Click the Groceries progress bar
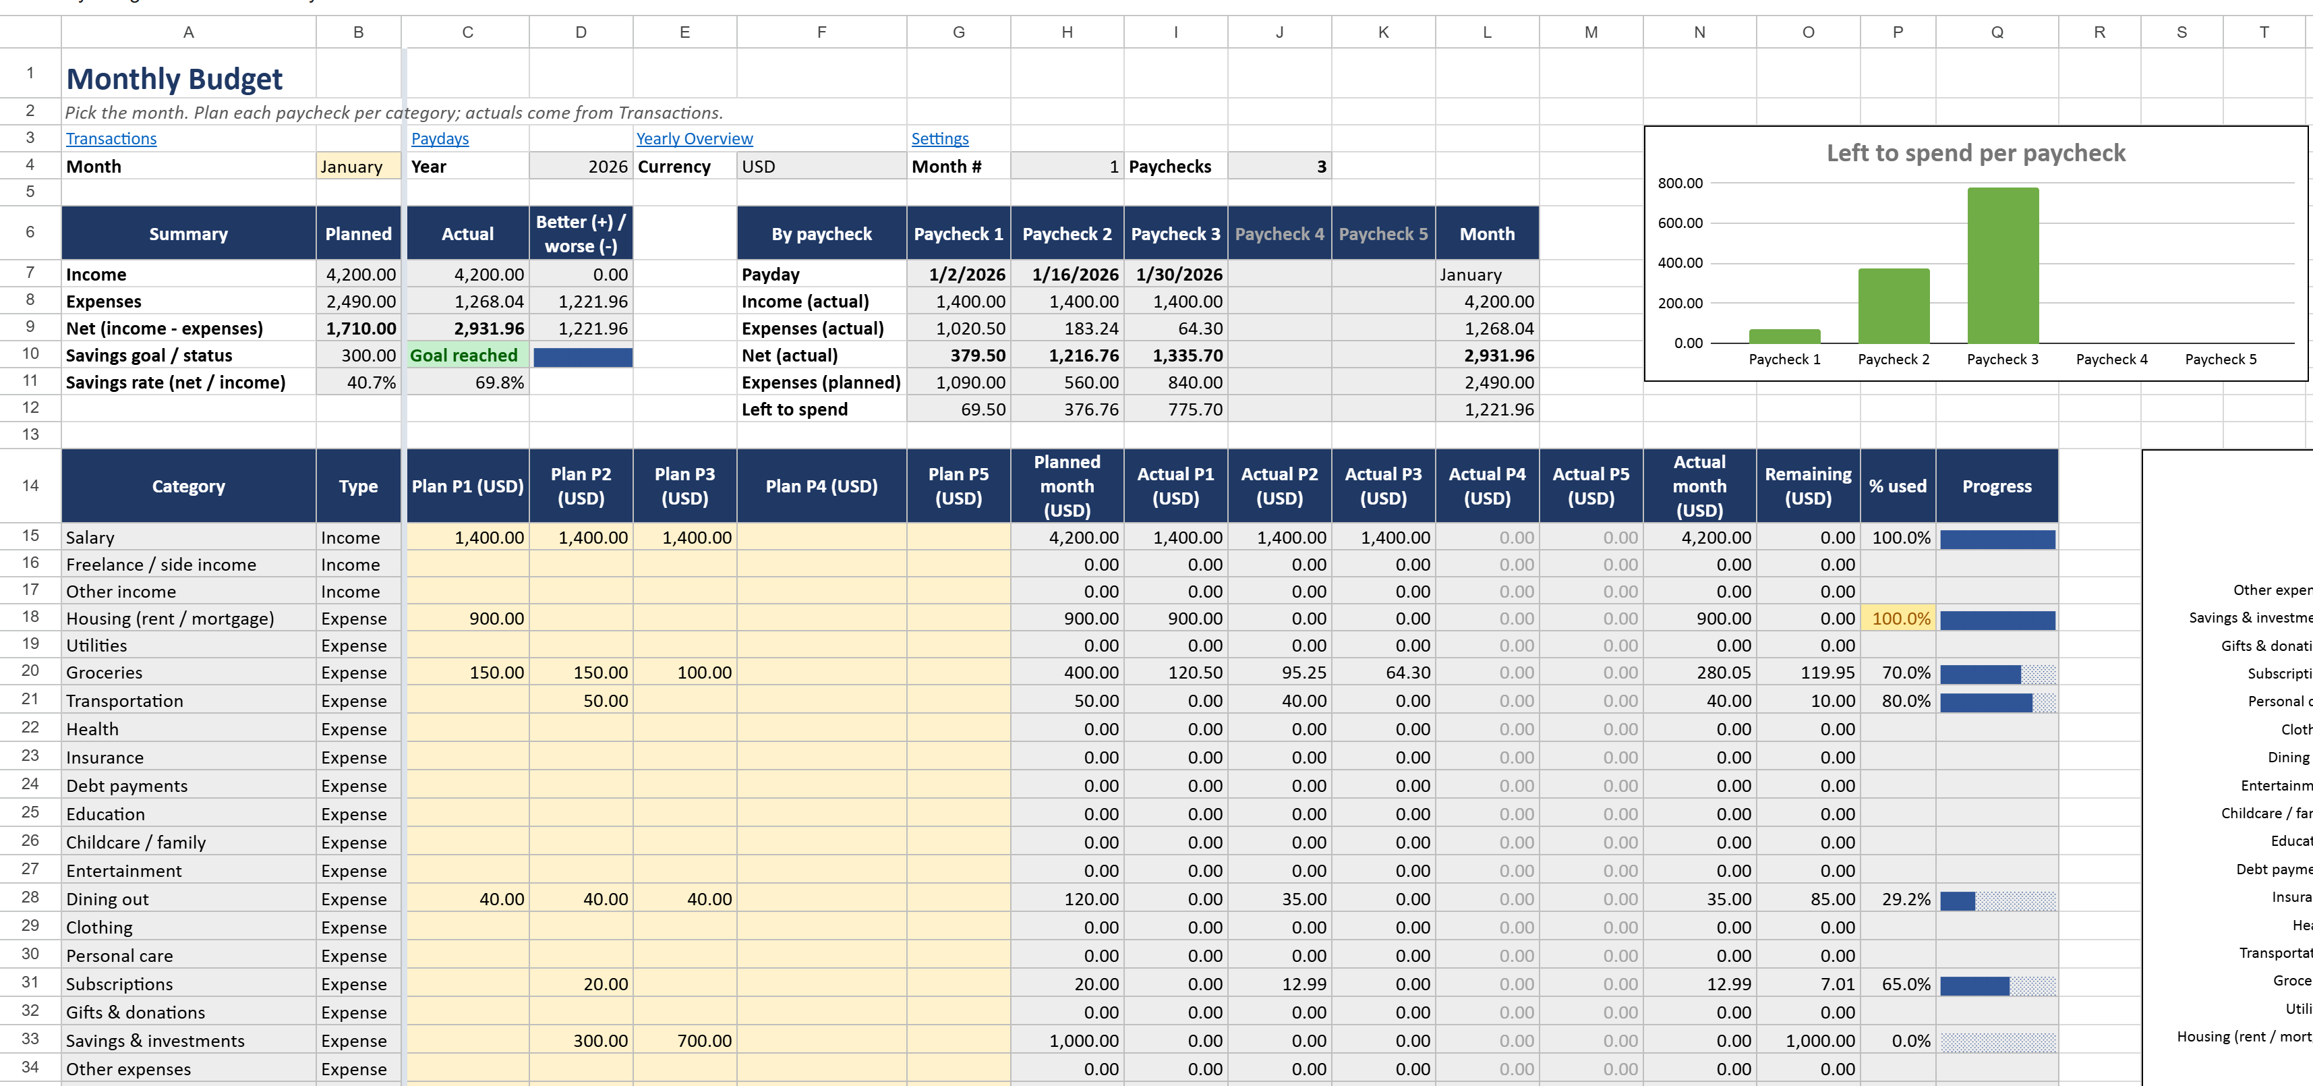This screenshot has width=2313, height=1086. 1997,674
